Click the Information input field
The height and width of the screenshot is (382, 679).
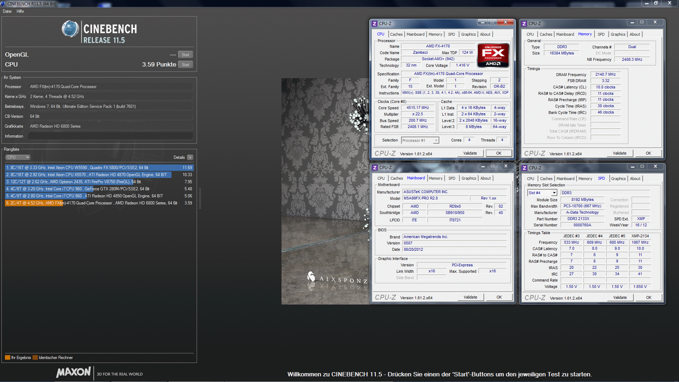111,136
